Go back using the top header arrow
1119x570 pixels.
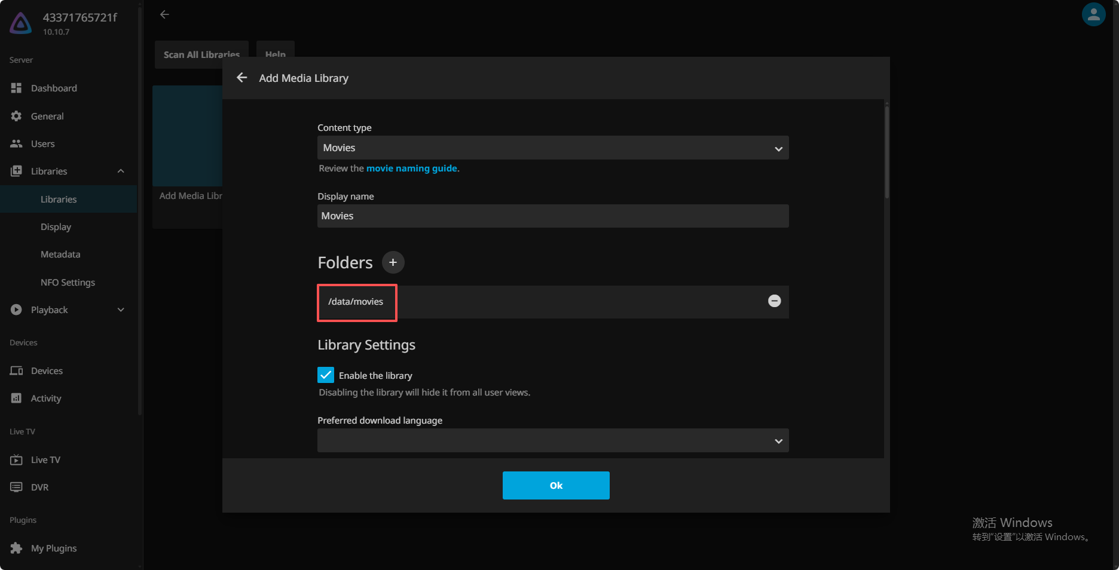click(164, 14)
